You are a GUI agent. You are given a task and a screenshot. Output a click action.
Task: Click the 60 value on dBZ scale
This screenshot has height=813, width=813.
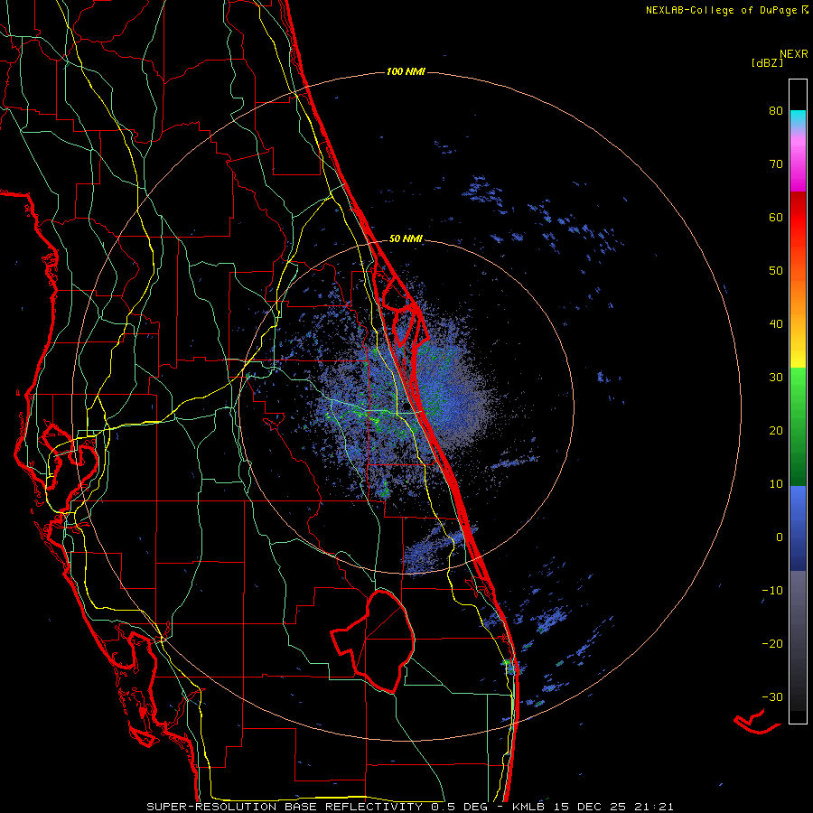click(x=776, y=218)
